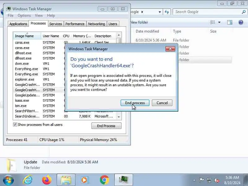Image resolution: width=248 pixels, height=186 pixels.
Task: Open the Options menu
Action: coord(24,15)
